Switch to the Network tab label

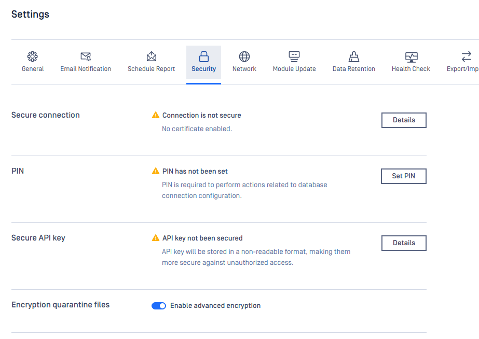[x=244, y=69]
